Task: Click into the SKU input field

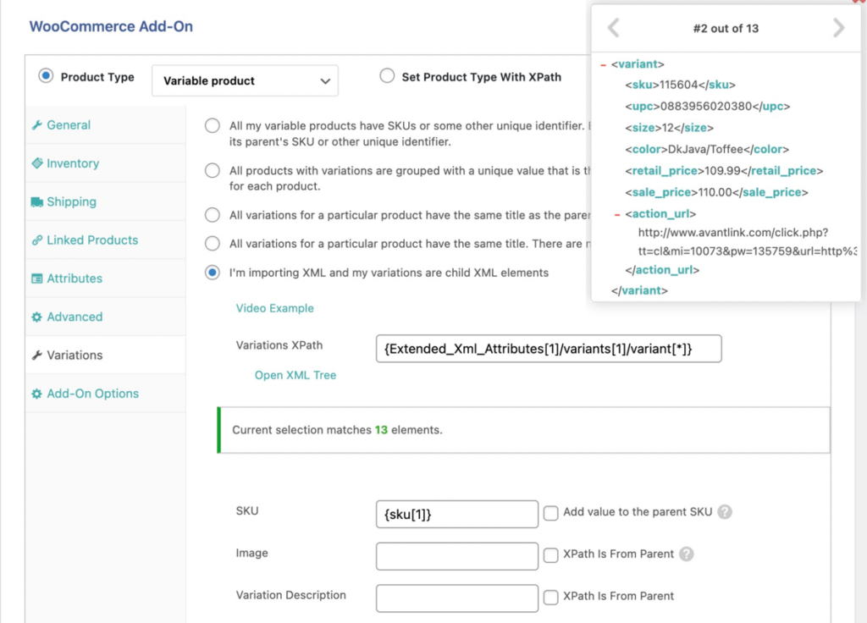Action: [x=456, y=514]
